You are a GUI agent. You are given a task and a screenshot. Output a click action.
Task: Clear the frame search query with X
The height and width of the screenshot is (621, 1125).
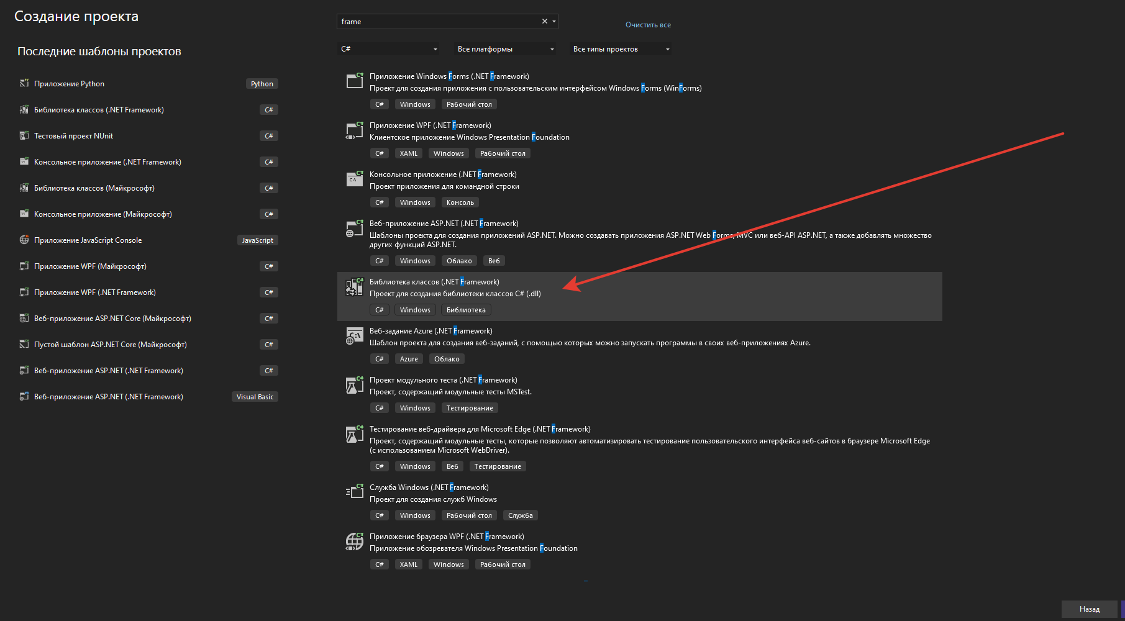pos(544,20)
